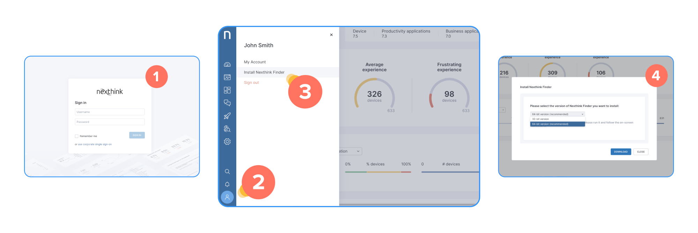Select 64-bit version (recommended) highlighted option
Image resolution: width=698 pixels, height=233 pixels.
click(557, 124)
